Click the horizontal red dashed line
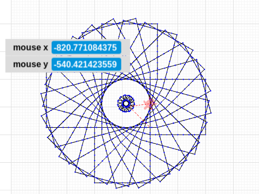 point(139,105)
